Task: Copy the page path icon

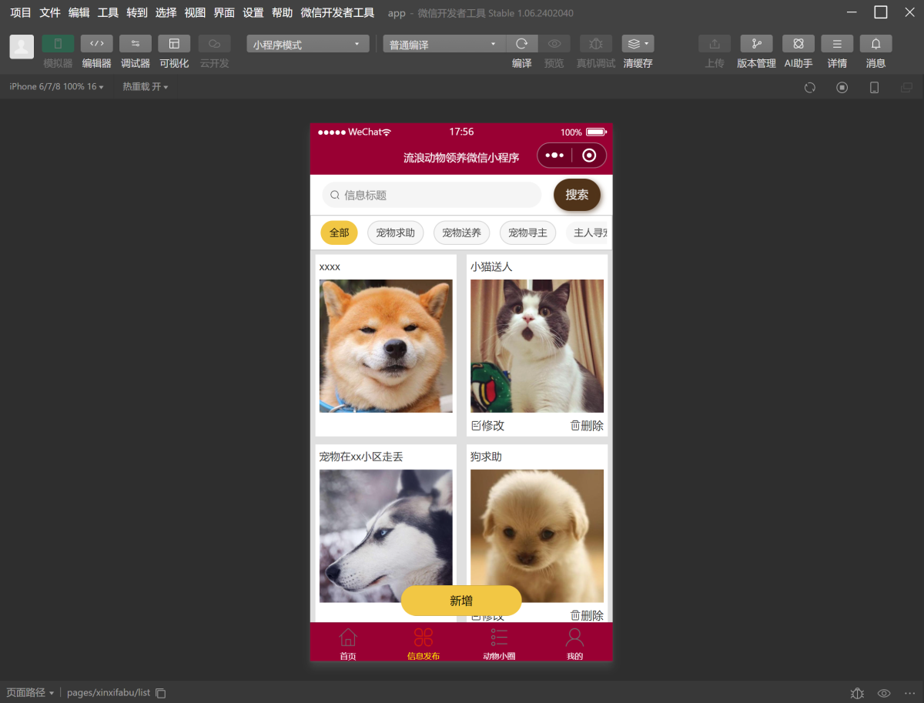Action: (161, 693)
